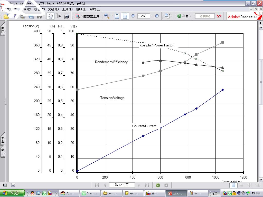263x197 pixels.
Task: Click the Open file folder icon
Action: pos(6,16)
